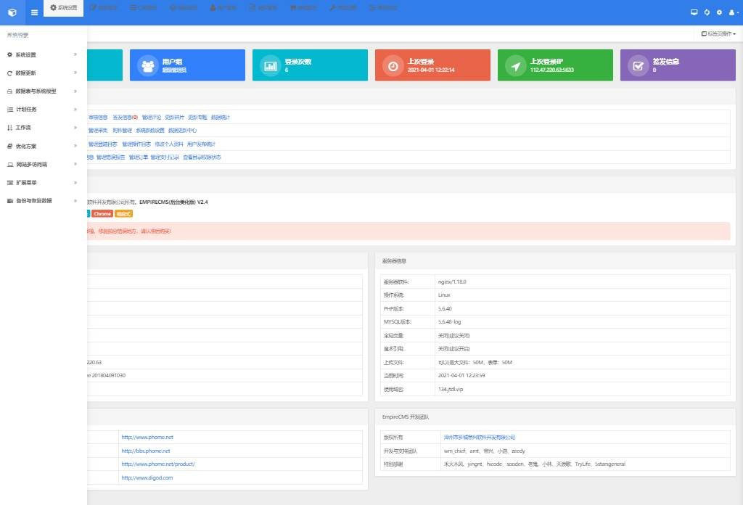Image resolution: width=743 pixels, height=505 pixels.
Task: Click the arrow icon on 上次登录IP card
Action: pos(516,65)
